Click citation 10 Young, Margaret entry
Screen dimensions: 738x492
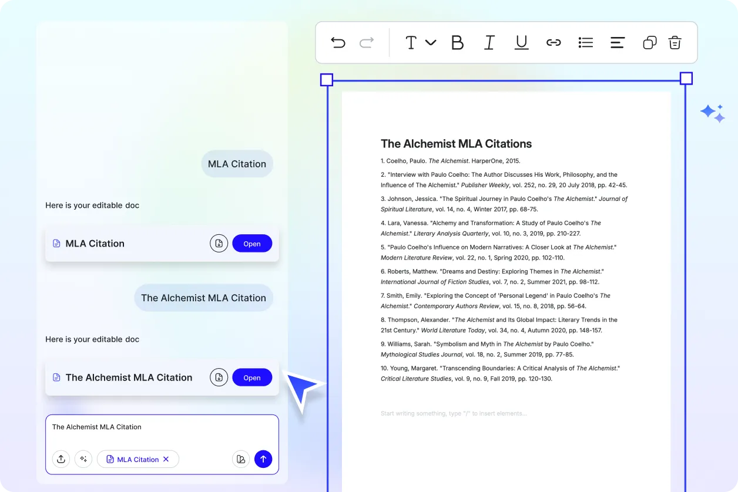501,373
